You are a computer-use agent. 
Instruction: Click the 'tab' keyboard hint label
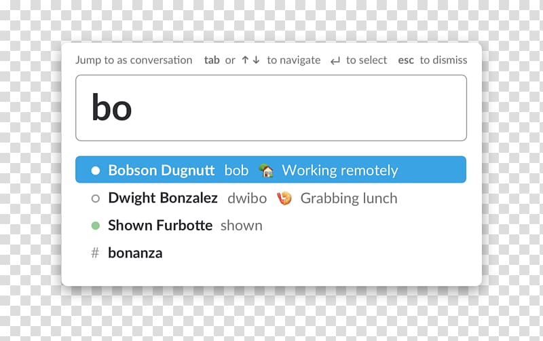212,60
